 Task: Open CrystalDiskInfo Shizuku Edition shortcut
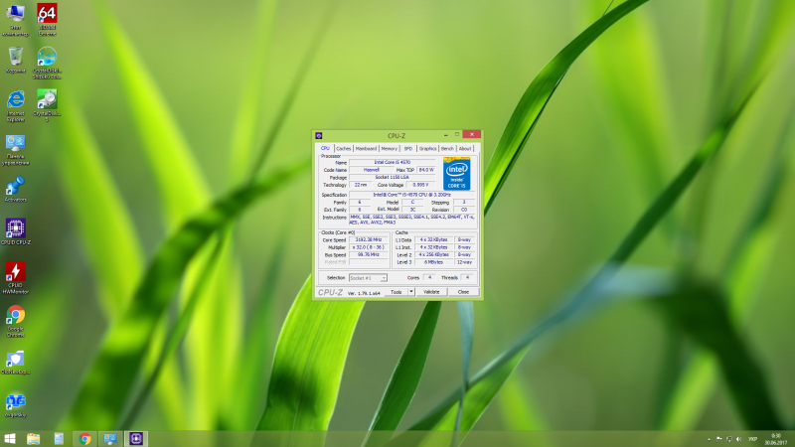click(47, 63)
